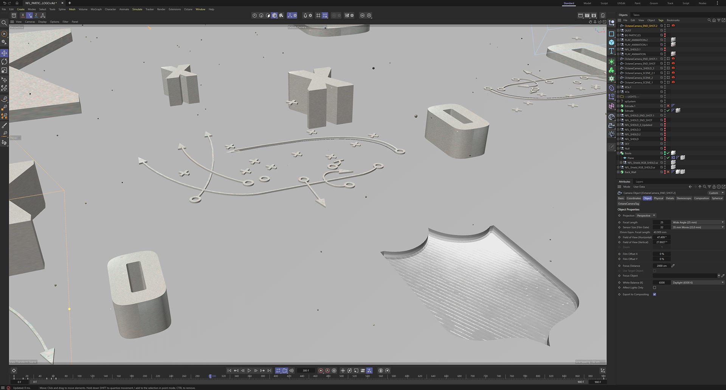
Task: Click the current frame 300 F field
Action: tap(306, 371)
